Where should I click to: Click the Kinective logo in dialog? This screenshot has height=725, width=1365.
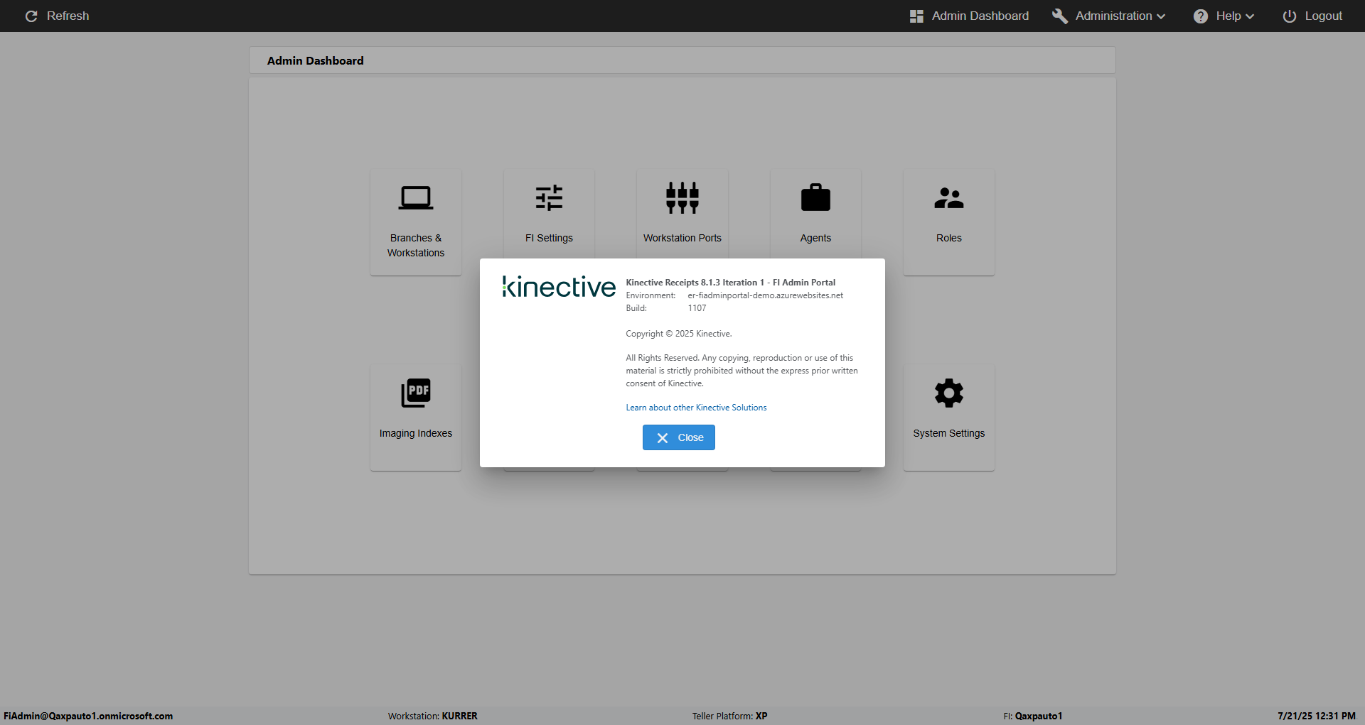(559, 286)
